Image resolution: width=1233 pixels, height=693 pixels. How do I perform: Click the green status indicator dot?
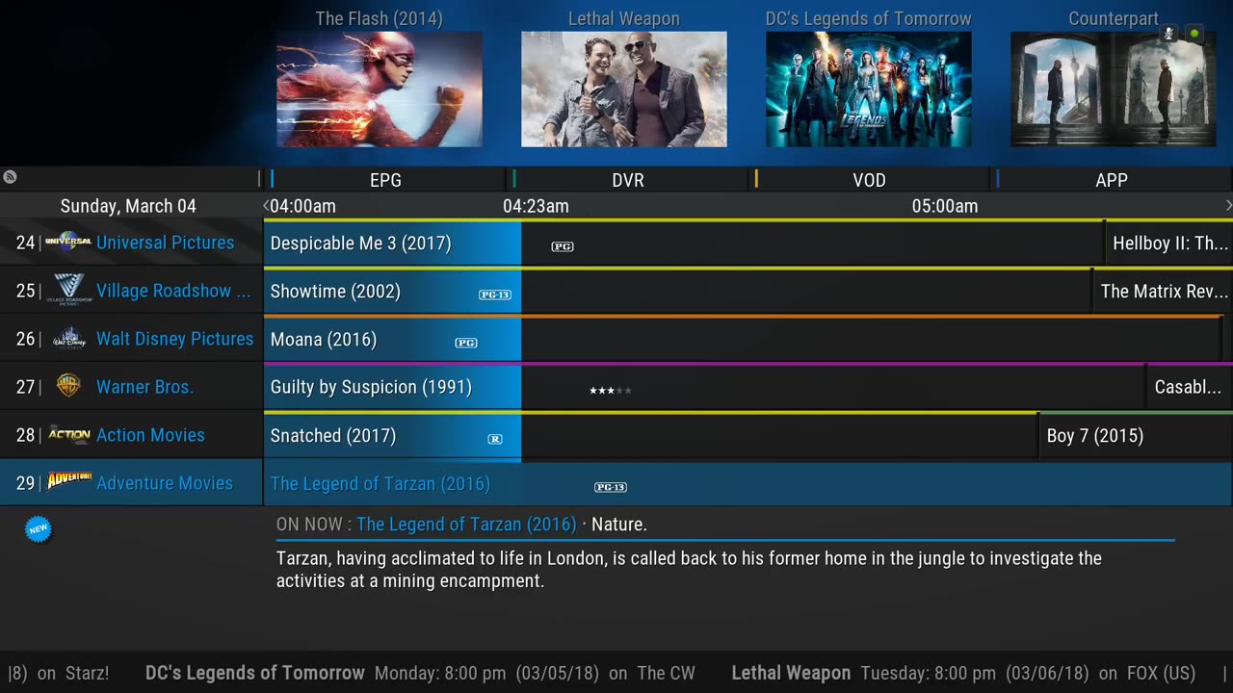click(1194, 34)
